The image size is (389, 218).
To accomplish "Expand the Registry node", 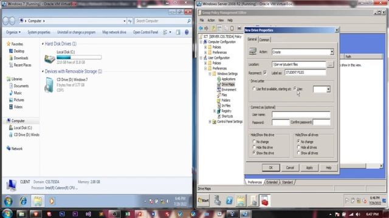I will pos(215,111).
